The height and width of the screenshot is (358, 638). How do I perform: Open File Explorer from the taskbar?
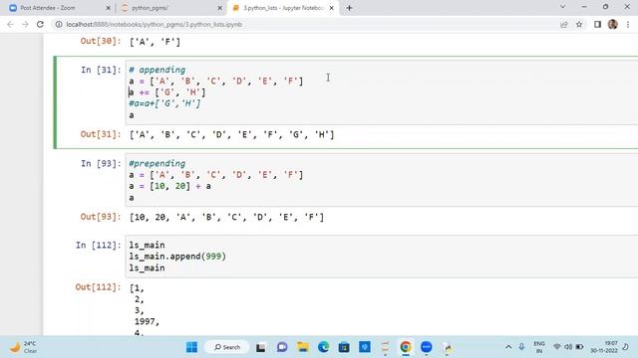tap(303, 347)
